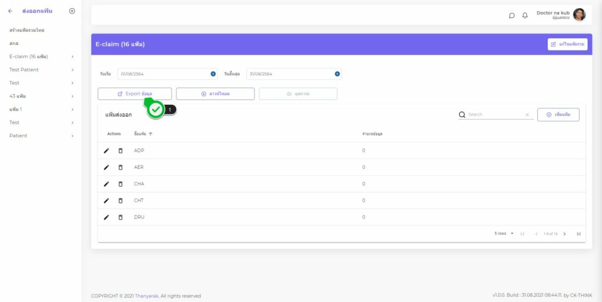This screenshot has width=602, height=302.
Task: Expand the 43 แฟ้ม sidebar item
Action: click(x=72, y=96)
